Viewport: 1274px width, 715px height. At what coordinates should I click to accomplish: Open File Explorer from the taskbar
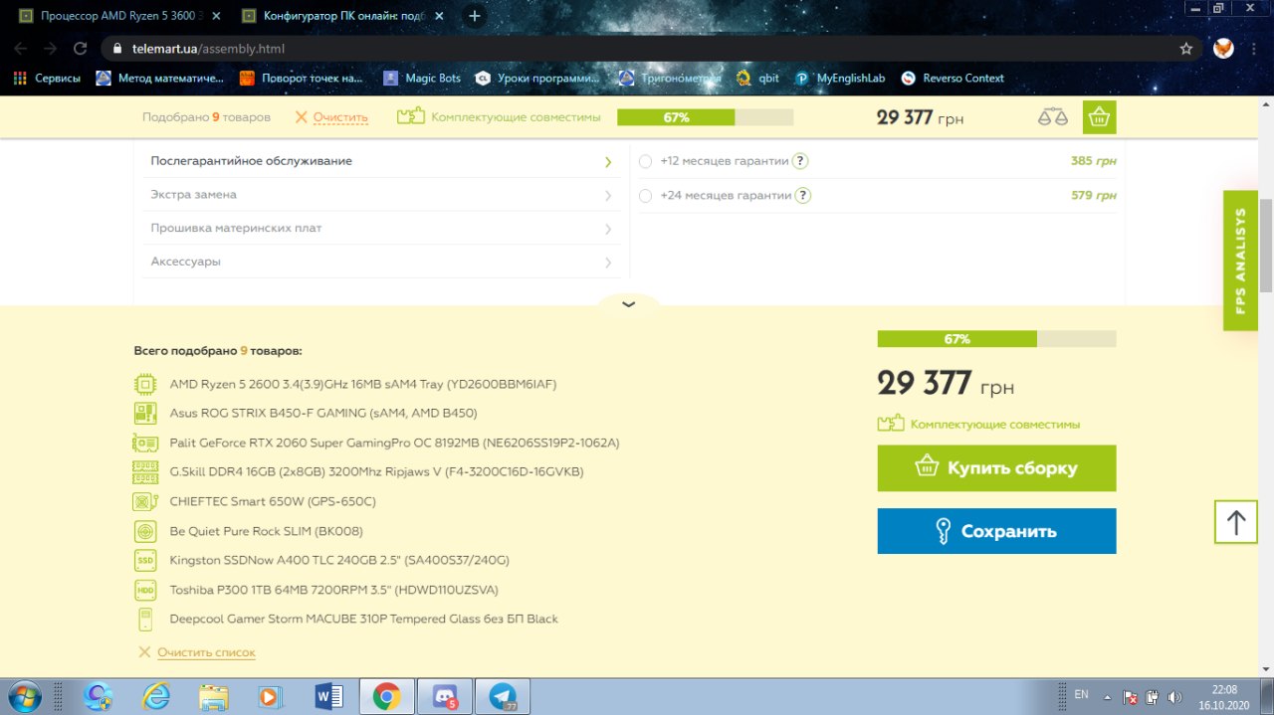coord(213,697)
